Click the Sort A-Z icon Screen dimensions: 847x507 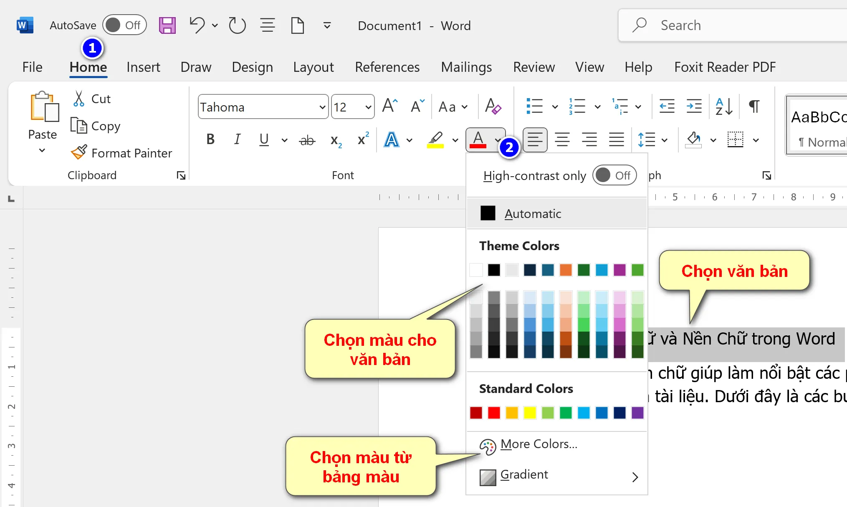724,106
